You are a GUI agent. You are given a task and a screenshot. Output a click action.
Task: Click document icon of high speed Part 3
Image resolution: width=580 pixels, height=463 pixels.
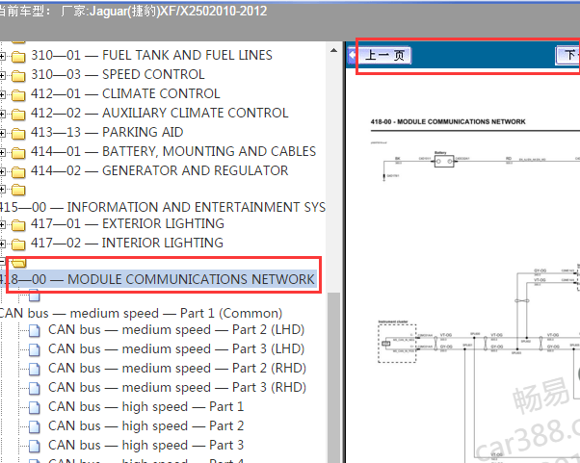tap(35, 446)
